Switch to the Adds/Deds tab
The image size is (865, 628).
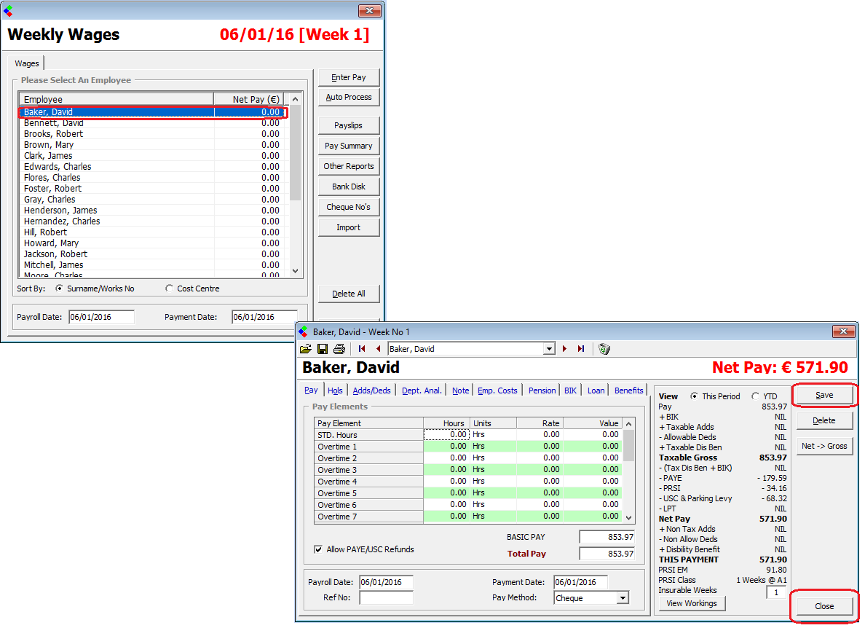click(x=371, y=390)
